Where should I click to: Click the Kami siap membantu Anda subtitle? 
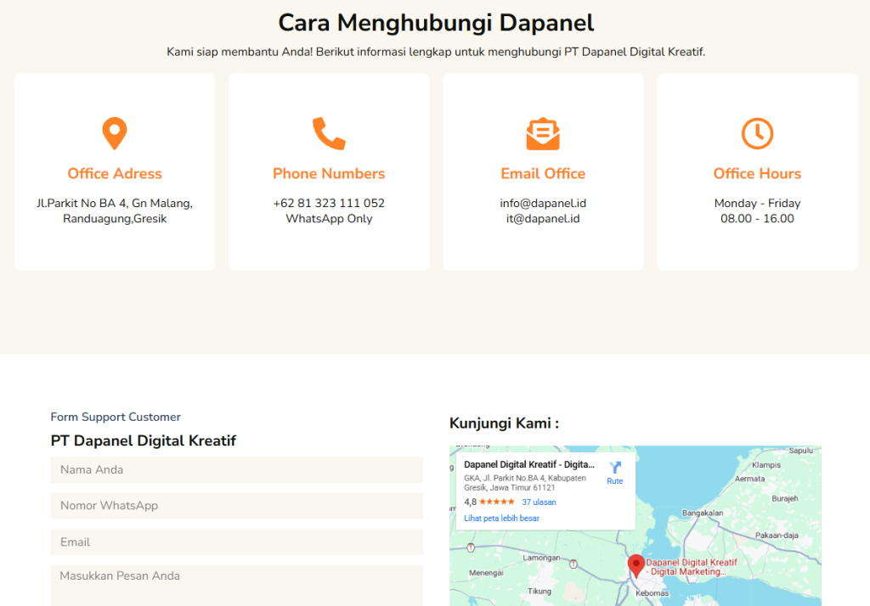pos(436,52)
